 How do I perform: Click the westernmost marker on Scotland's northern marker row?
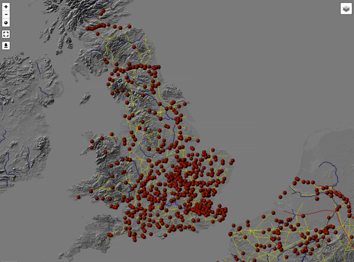88,28
